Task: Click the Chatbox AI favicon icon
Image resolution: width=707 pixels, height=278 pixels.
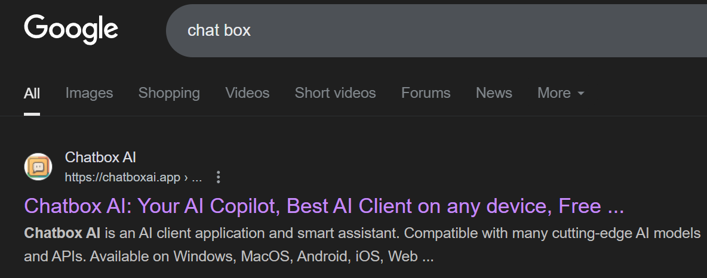Action: click(x=38, y=167)
